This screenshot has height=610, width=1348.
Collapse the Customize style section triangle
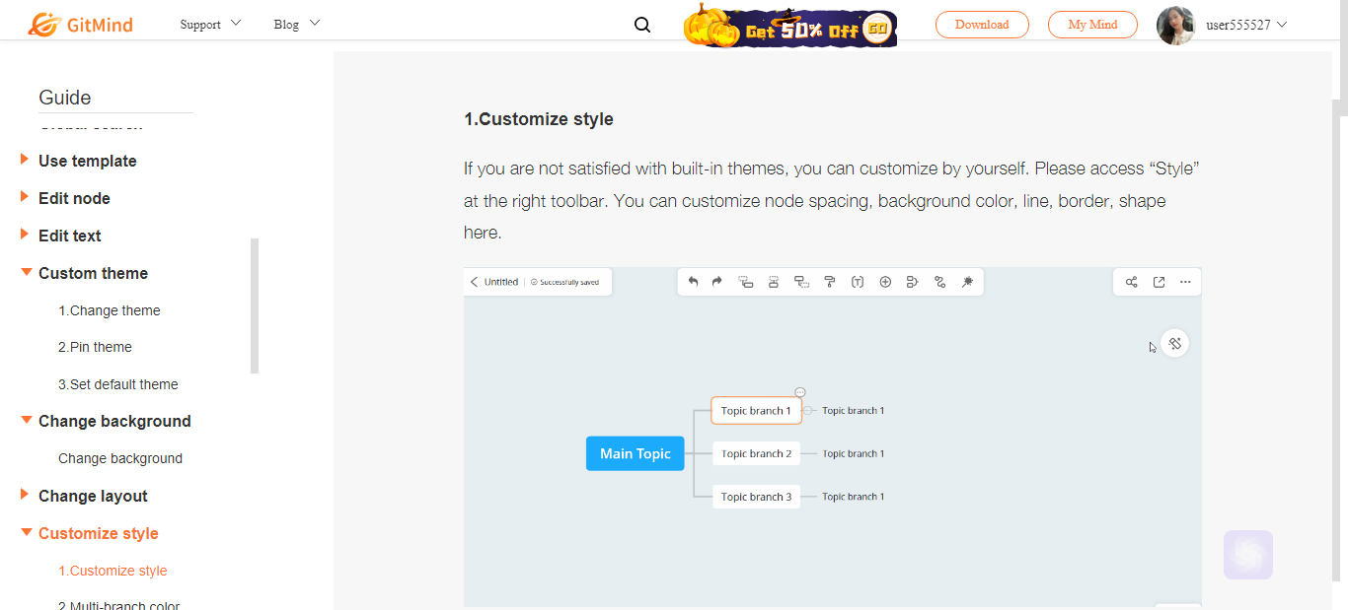point(27,532)
